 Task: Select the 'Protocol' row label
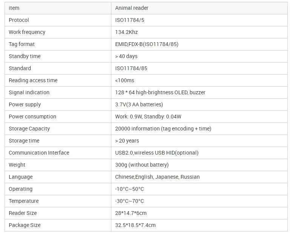click(x=19, y=20)
